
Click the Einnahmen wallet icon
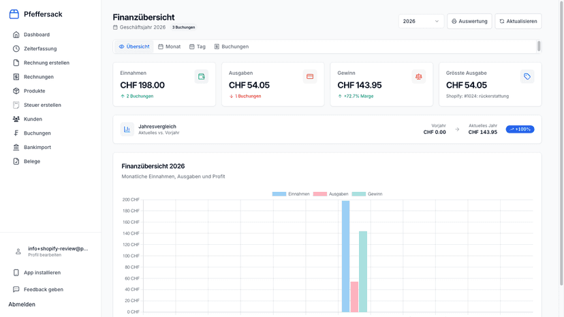(x=202, y=77)
